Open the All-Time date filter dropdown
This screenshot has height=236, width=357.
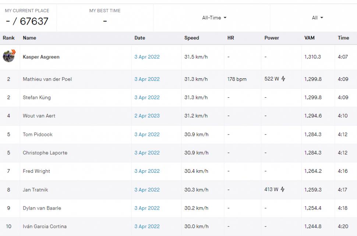pyautogui.click(x=214, y=18)
